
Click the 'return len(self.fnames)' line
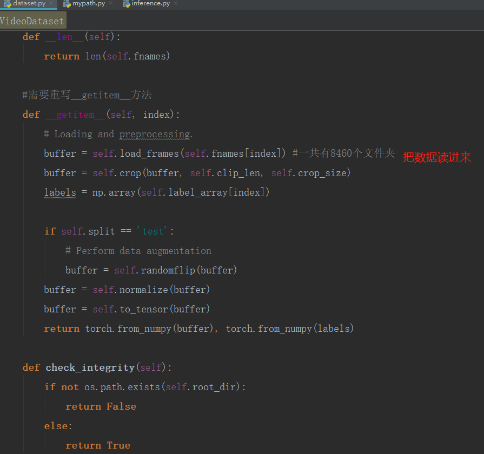tap(107, 56)
